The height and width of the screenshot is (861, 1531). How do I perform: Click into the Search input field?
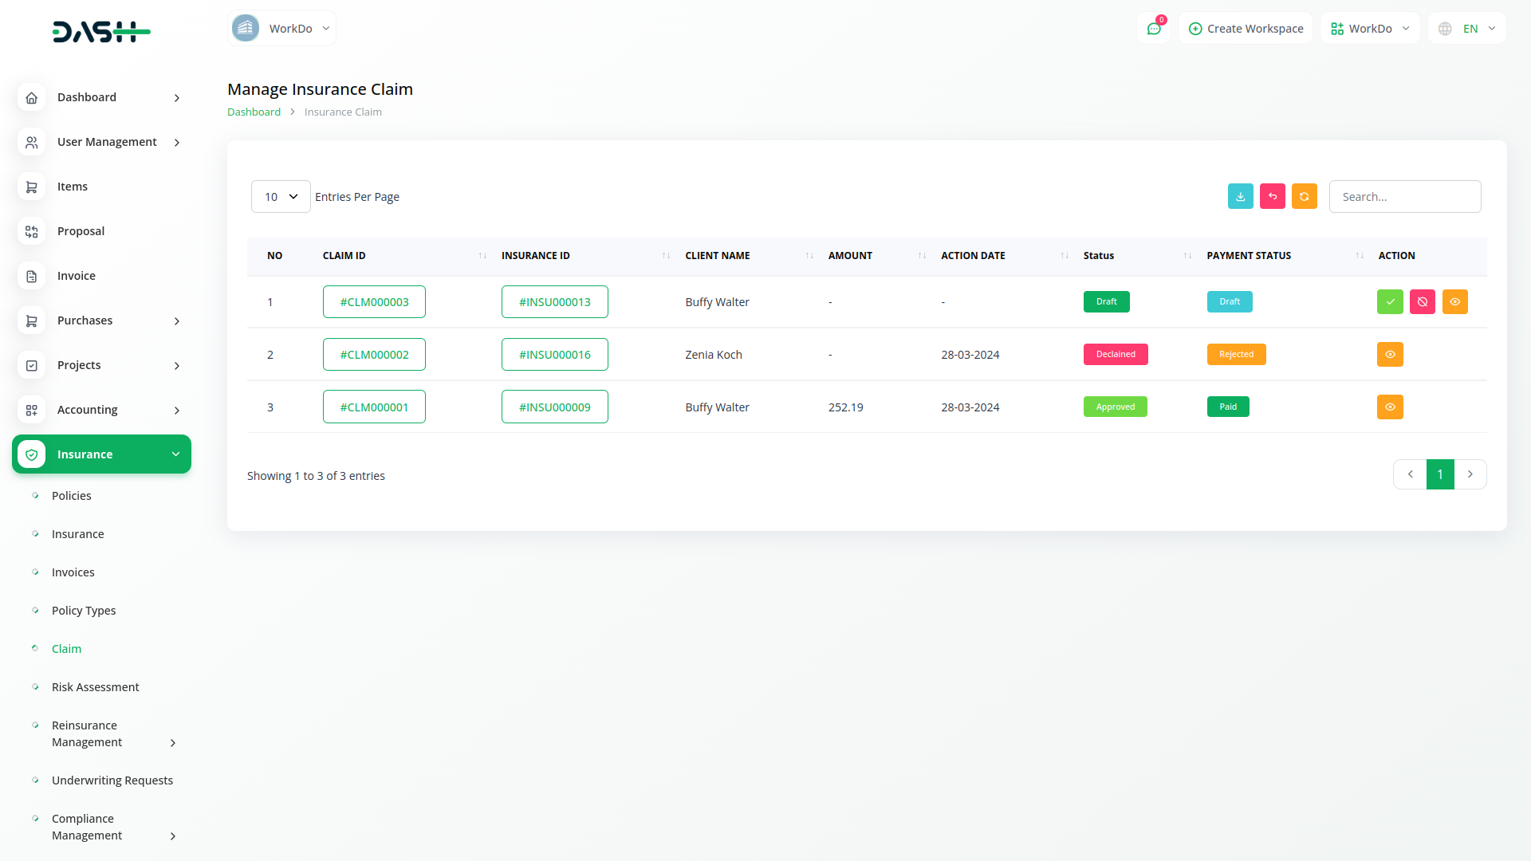pyautogui.click(x=1404, y=197)
